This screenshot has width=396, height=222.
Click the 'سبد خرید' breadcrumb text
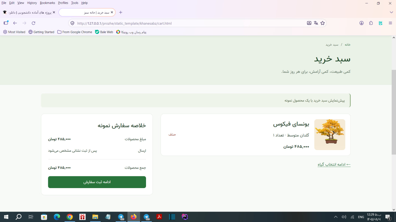click(332, 45)
